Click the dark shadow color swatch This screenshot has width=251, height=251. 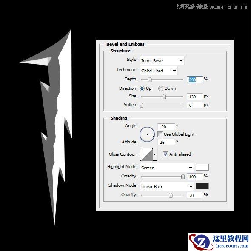tap(202, 186)
